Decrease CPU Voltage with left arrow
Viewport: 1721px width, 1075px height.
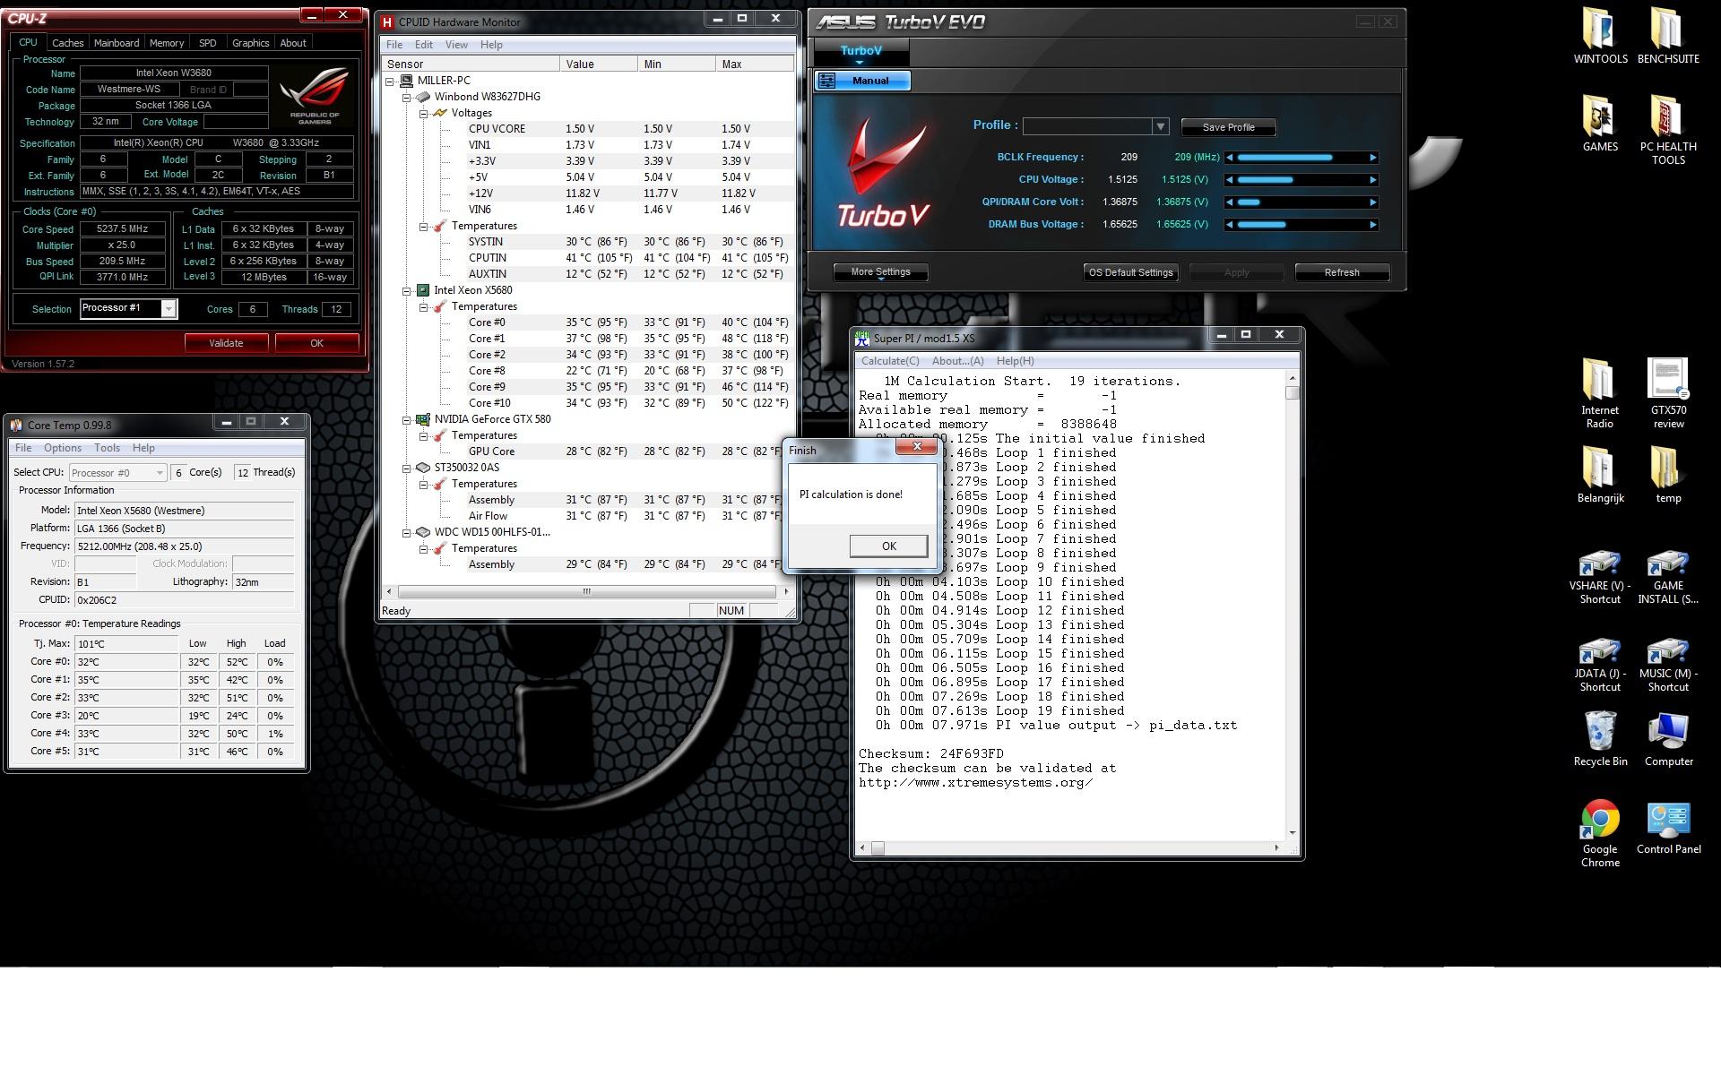[x=1230, y=180]
